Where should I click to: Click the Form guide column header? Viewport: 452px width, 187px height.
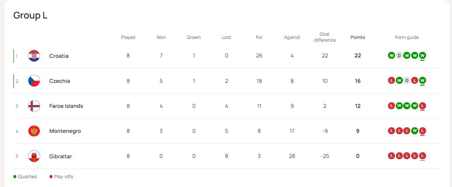407,37
